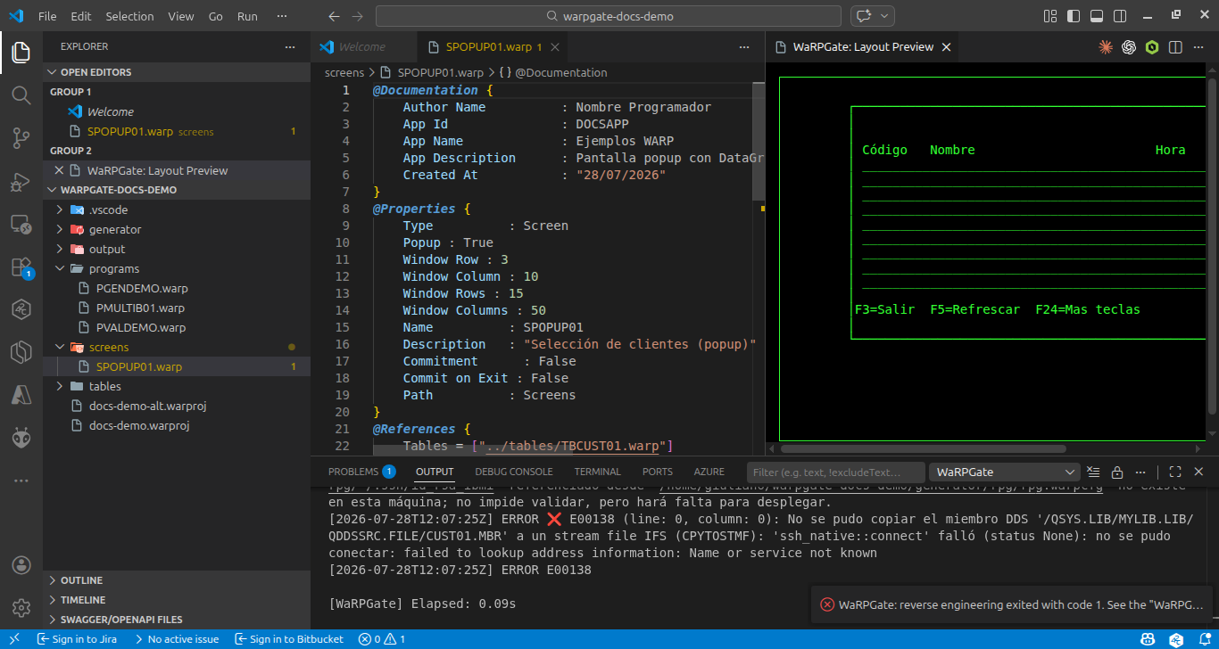Open the Accounts icon in activity bar

(21, 565)
